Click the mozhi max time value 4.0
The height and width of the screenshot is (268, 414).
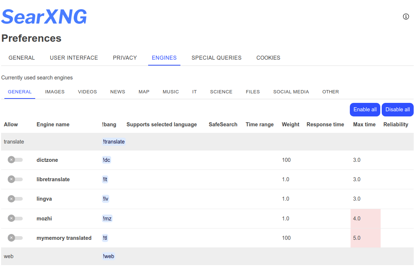[357, 219]
